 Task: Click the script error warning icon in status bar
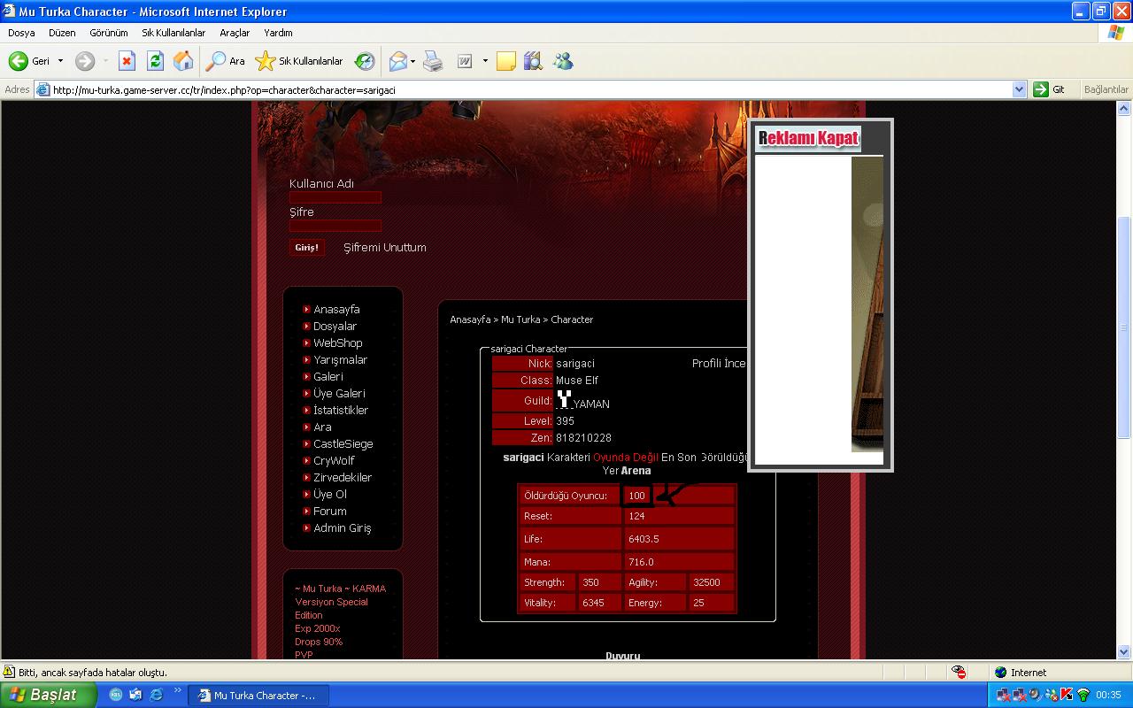coord(9,673)
